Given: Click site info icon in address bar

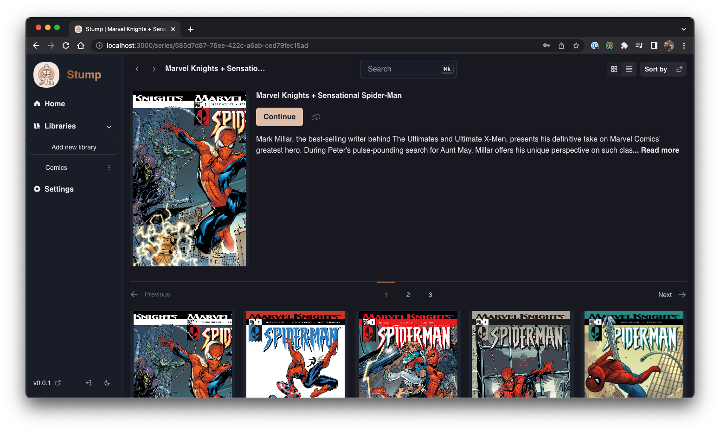Looking at the screenshot, I should pyautogui.click(x=99, y=45).
